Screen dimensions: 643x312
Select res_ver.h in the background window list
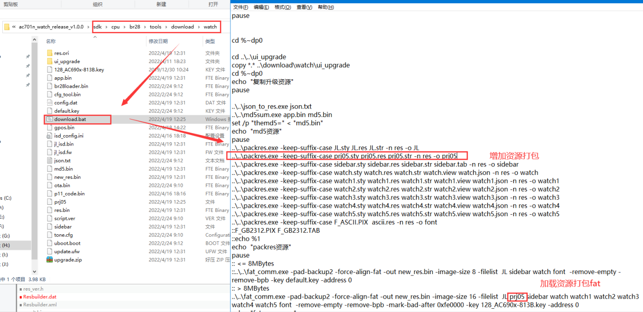(33, 289)
